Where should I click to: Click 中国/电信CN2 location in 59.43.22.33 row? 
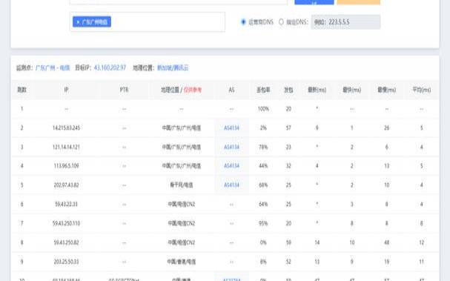(x=182, y=205)
